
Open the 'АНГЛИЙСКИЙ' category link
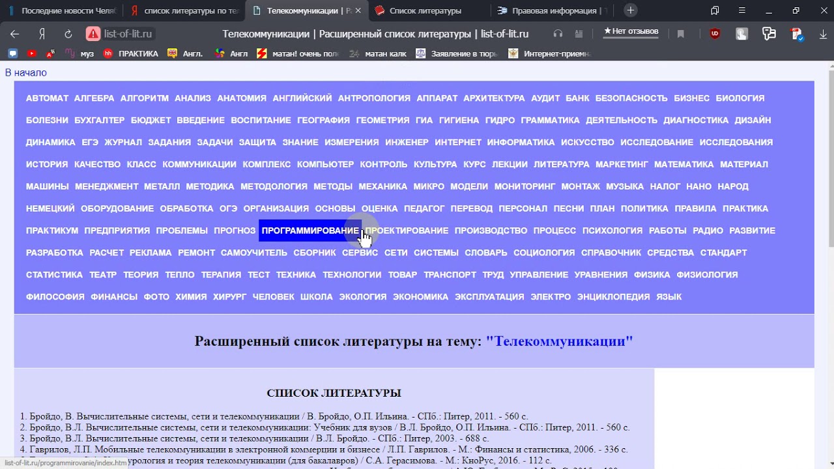click(302, 98)
